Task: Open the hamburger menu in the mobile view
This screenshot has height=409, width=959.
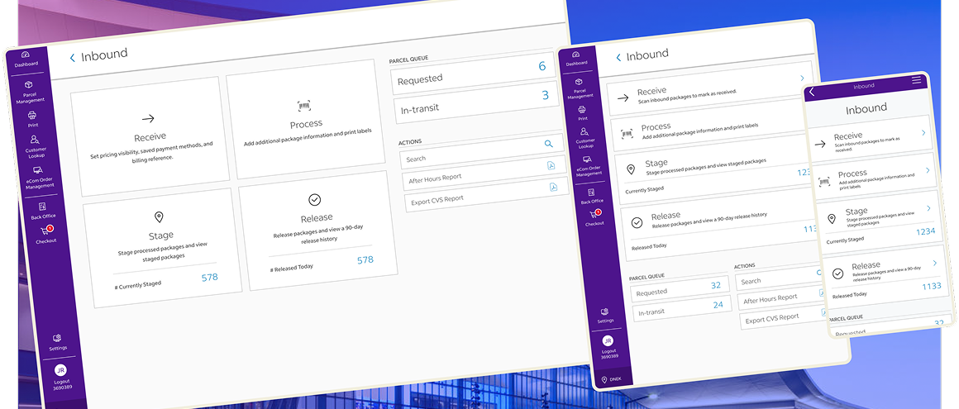Action: click(x=916, y=80)
